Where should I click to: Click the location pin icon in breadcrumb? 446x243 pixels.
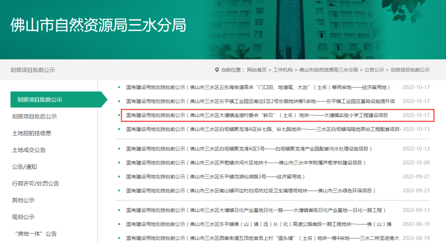[x=217, y=70]
